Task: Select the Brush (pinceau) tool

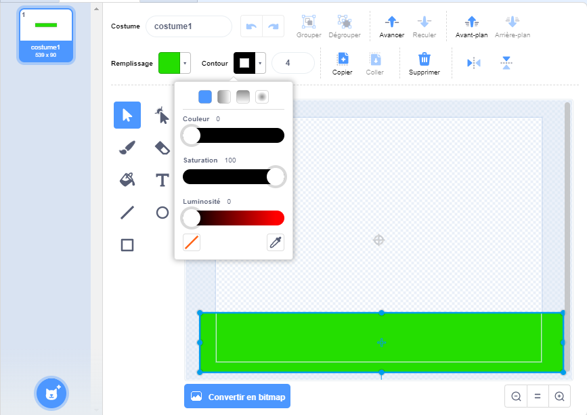Action: 127,148
